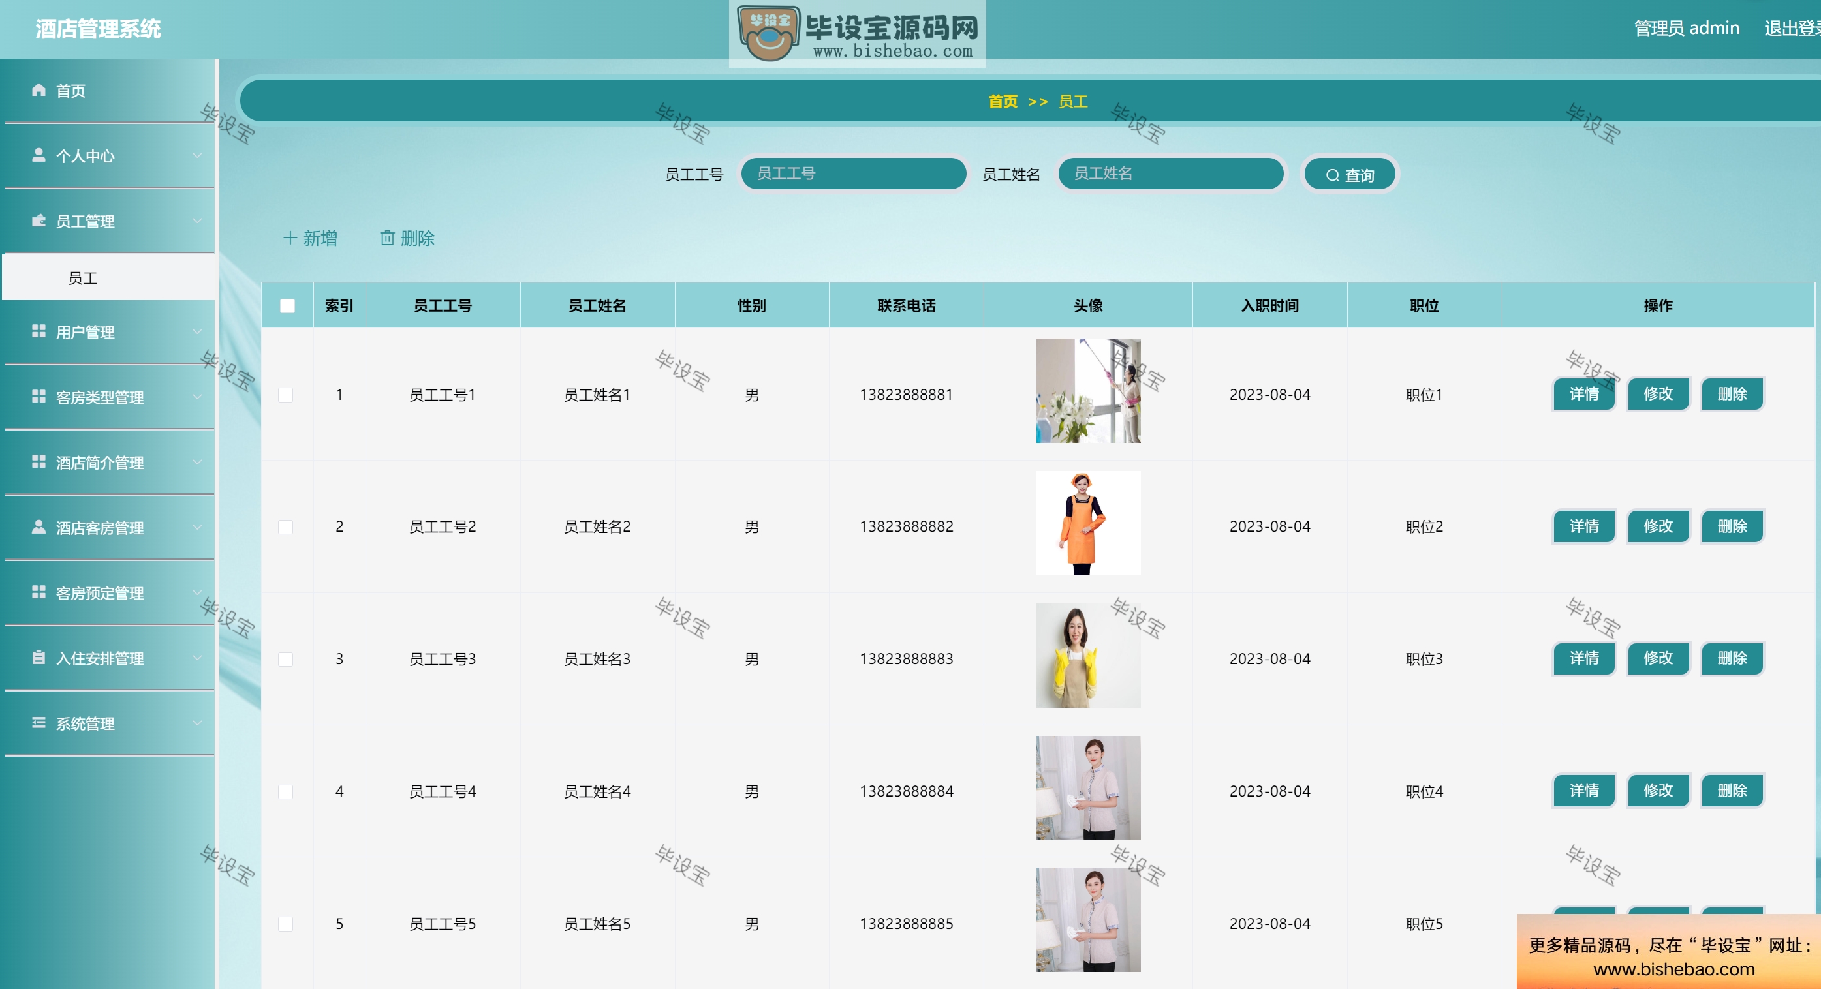Viewport: 1821px width, 989px height.
Task: Open the 酒店客房管理 menu label
Action: click(100, 528)
